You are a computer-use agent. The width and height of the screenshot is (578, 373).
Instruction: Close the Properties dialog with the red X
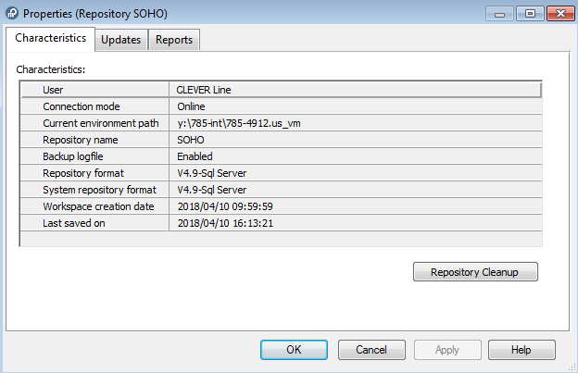559,13
